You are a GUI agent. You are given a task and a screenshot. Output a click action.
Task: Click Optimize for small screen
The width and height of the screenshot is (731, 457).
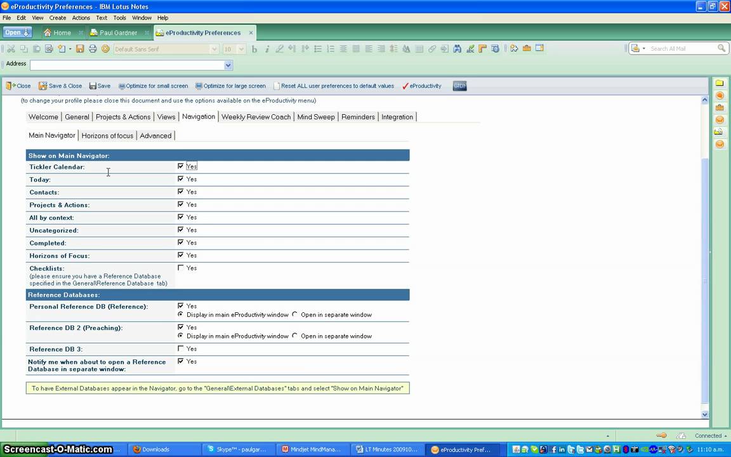coord(154,86)
